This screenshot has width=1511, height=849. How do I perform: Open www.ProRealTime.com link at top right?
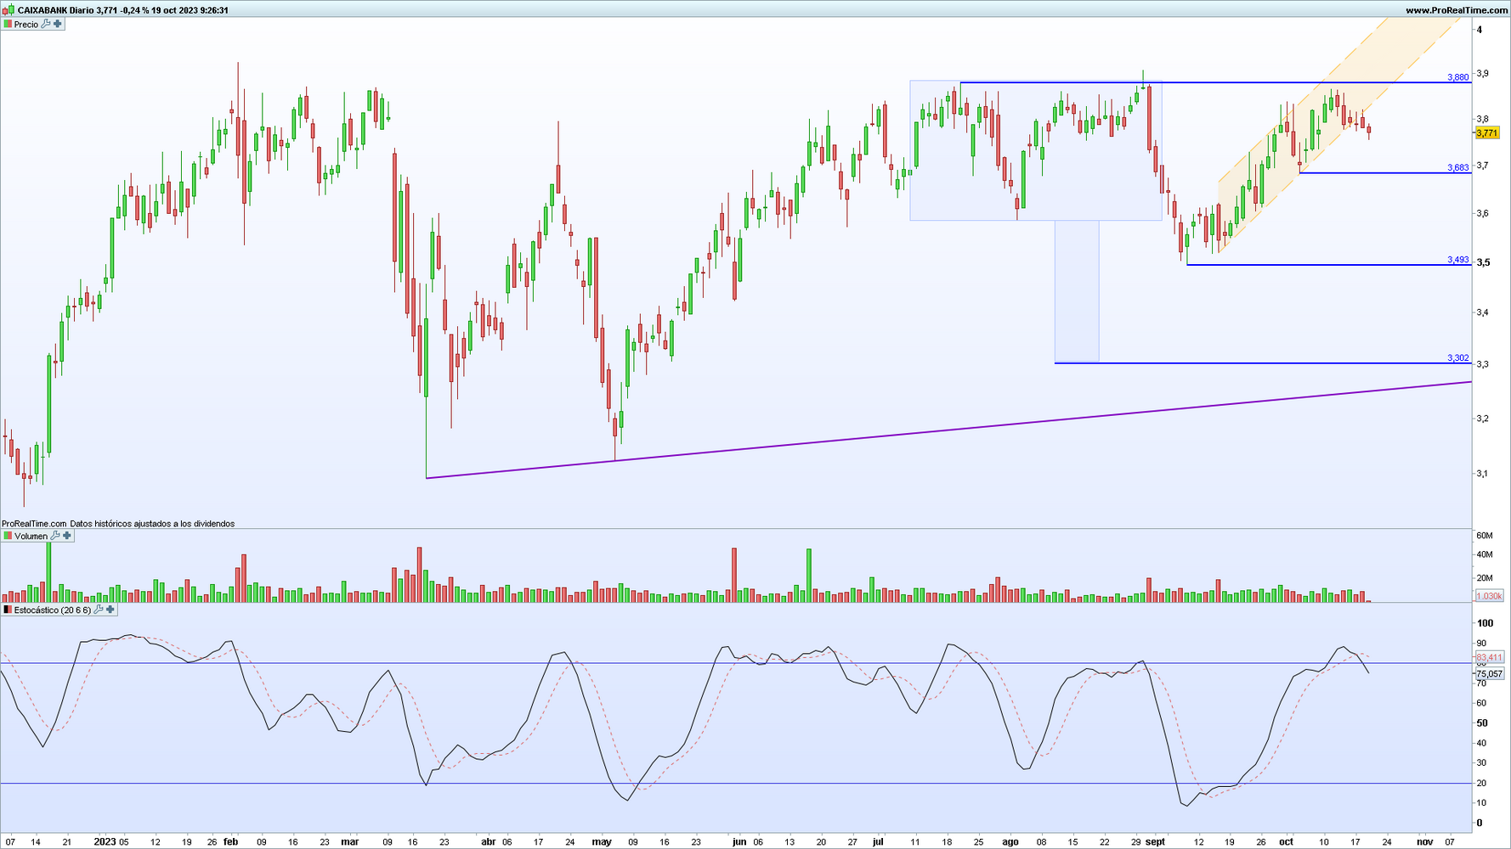tap(1457, 10)
